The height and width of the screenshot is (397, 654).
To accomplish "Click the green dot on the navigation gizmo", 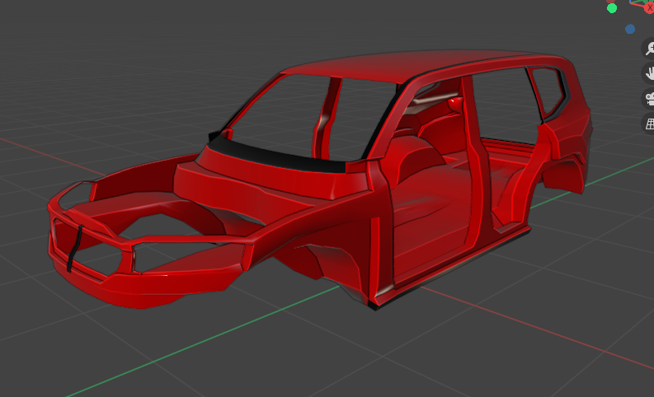I will click(x=612, y=8).
